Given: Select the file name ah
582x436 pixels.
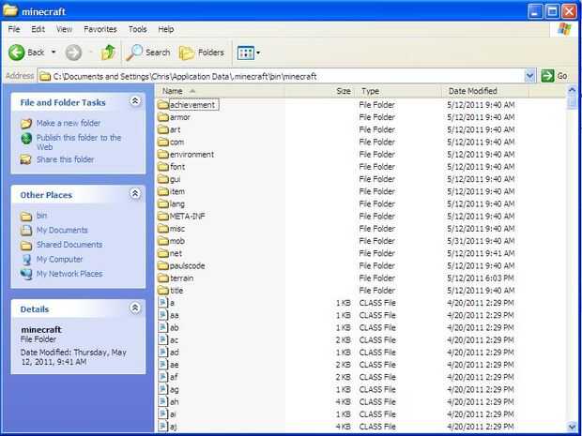Looking at the screenshot, I should 174,402.
